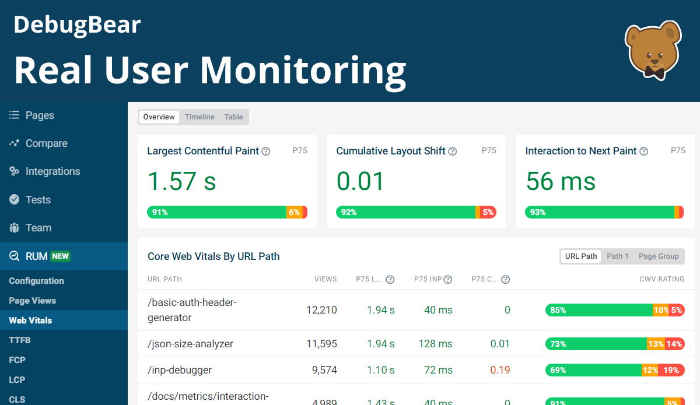Screen dimensions: 700x405
Task: Open the P75 LCP column help tooltip
Action: (x=390, y=279)
